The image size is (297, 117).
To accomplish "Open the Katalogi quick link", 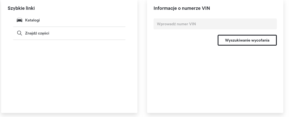I will coord(69,20).
